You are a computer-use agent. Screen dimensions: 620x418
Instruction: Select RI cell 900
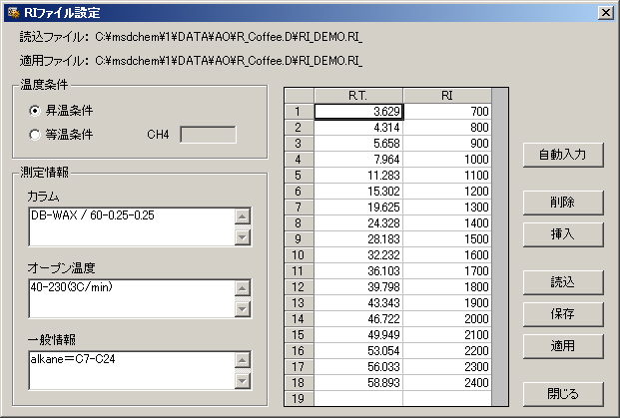click(x=447, y=144)
